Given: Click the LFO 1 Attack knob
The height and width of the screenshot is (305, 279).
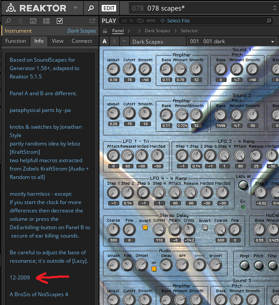Looking at the screenshot, I should pyautogui.click(x=114, y=156).
